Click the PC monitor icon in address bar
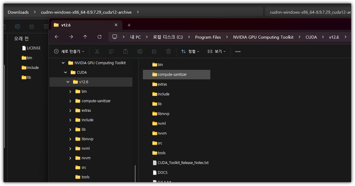355x186 pixels. coord(115,37)
